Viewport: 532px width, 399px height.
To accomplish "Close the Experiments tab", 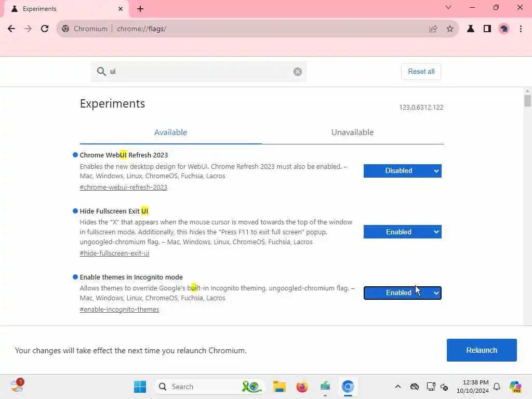I will pos(121,9).
